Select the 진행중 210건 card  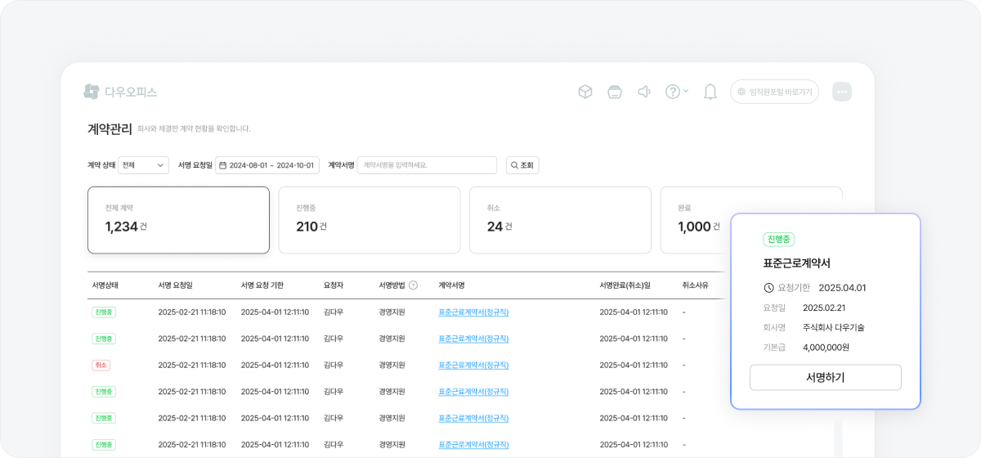coord(370,220)
